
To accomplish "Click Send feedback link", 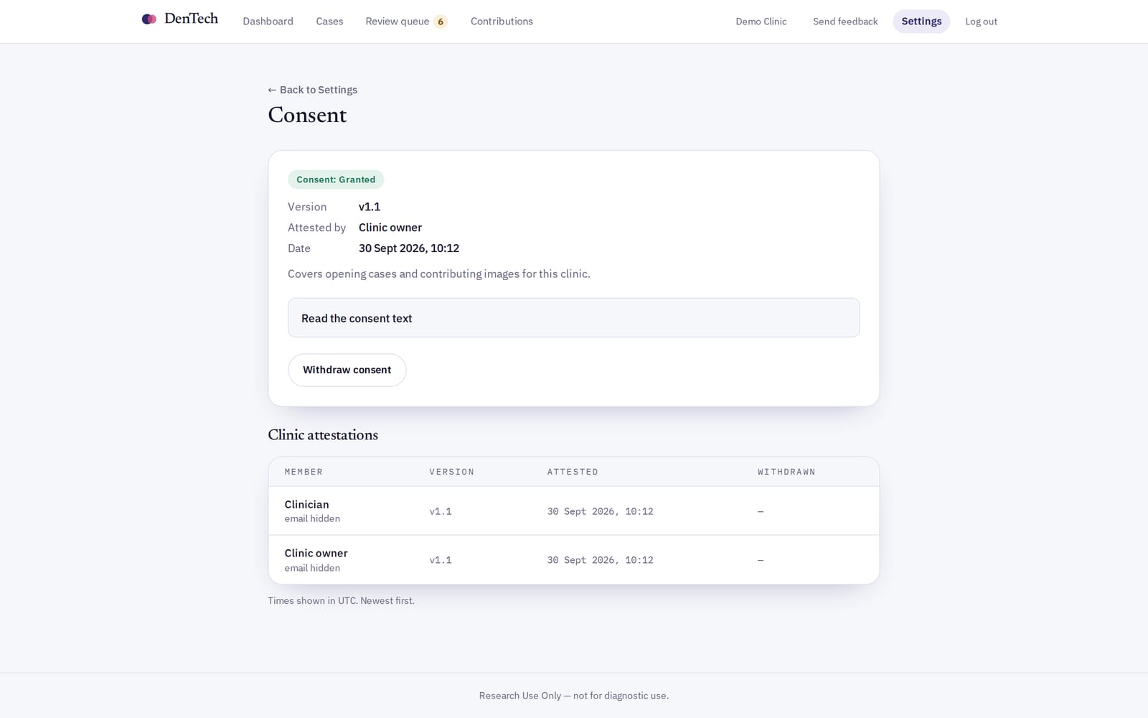I will coord(845,22).
